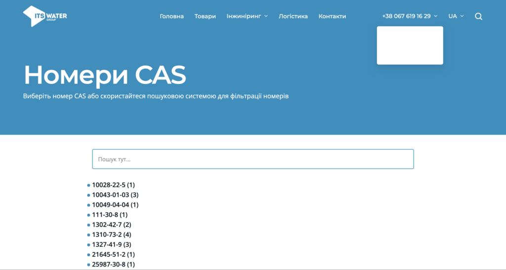Screen dimensions: 506x270
Task: Go to the Головна menu item
Action: coord(171,16)
